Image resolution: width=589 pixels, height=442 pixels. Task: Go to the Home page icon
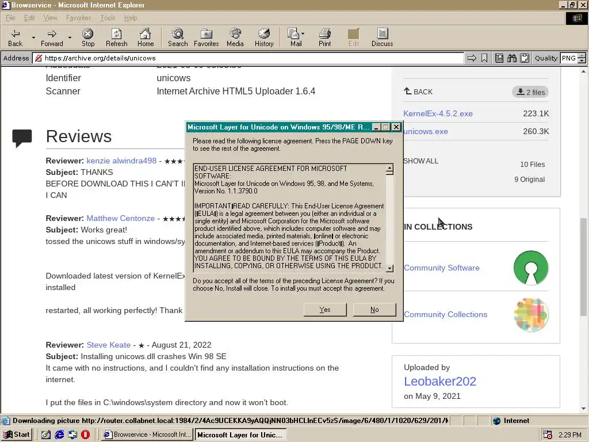[x=146, y=37]
